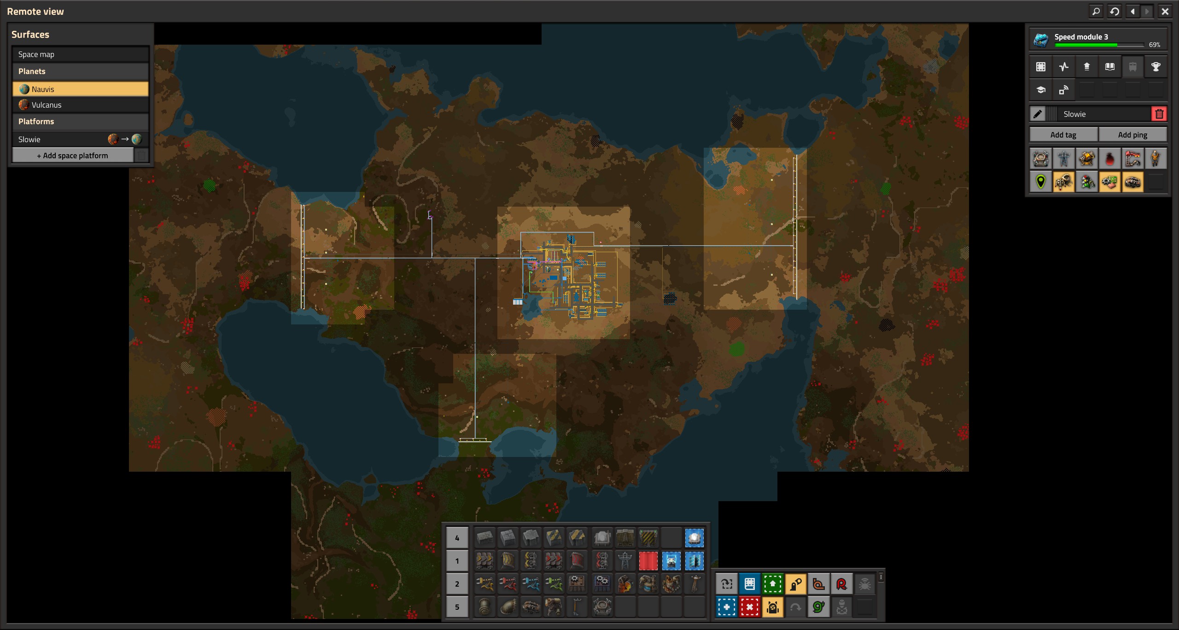Click the Add tag button

1063,135
